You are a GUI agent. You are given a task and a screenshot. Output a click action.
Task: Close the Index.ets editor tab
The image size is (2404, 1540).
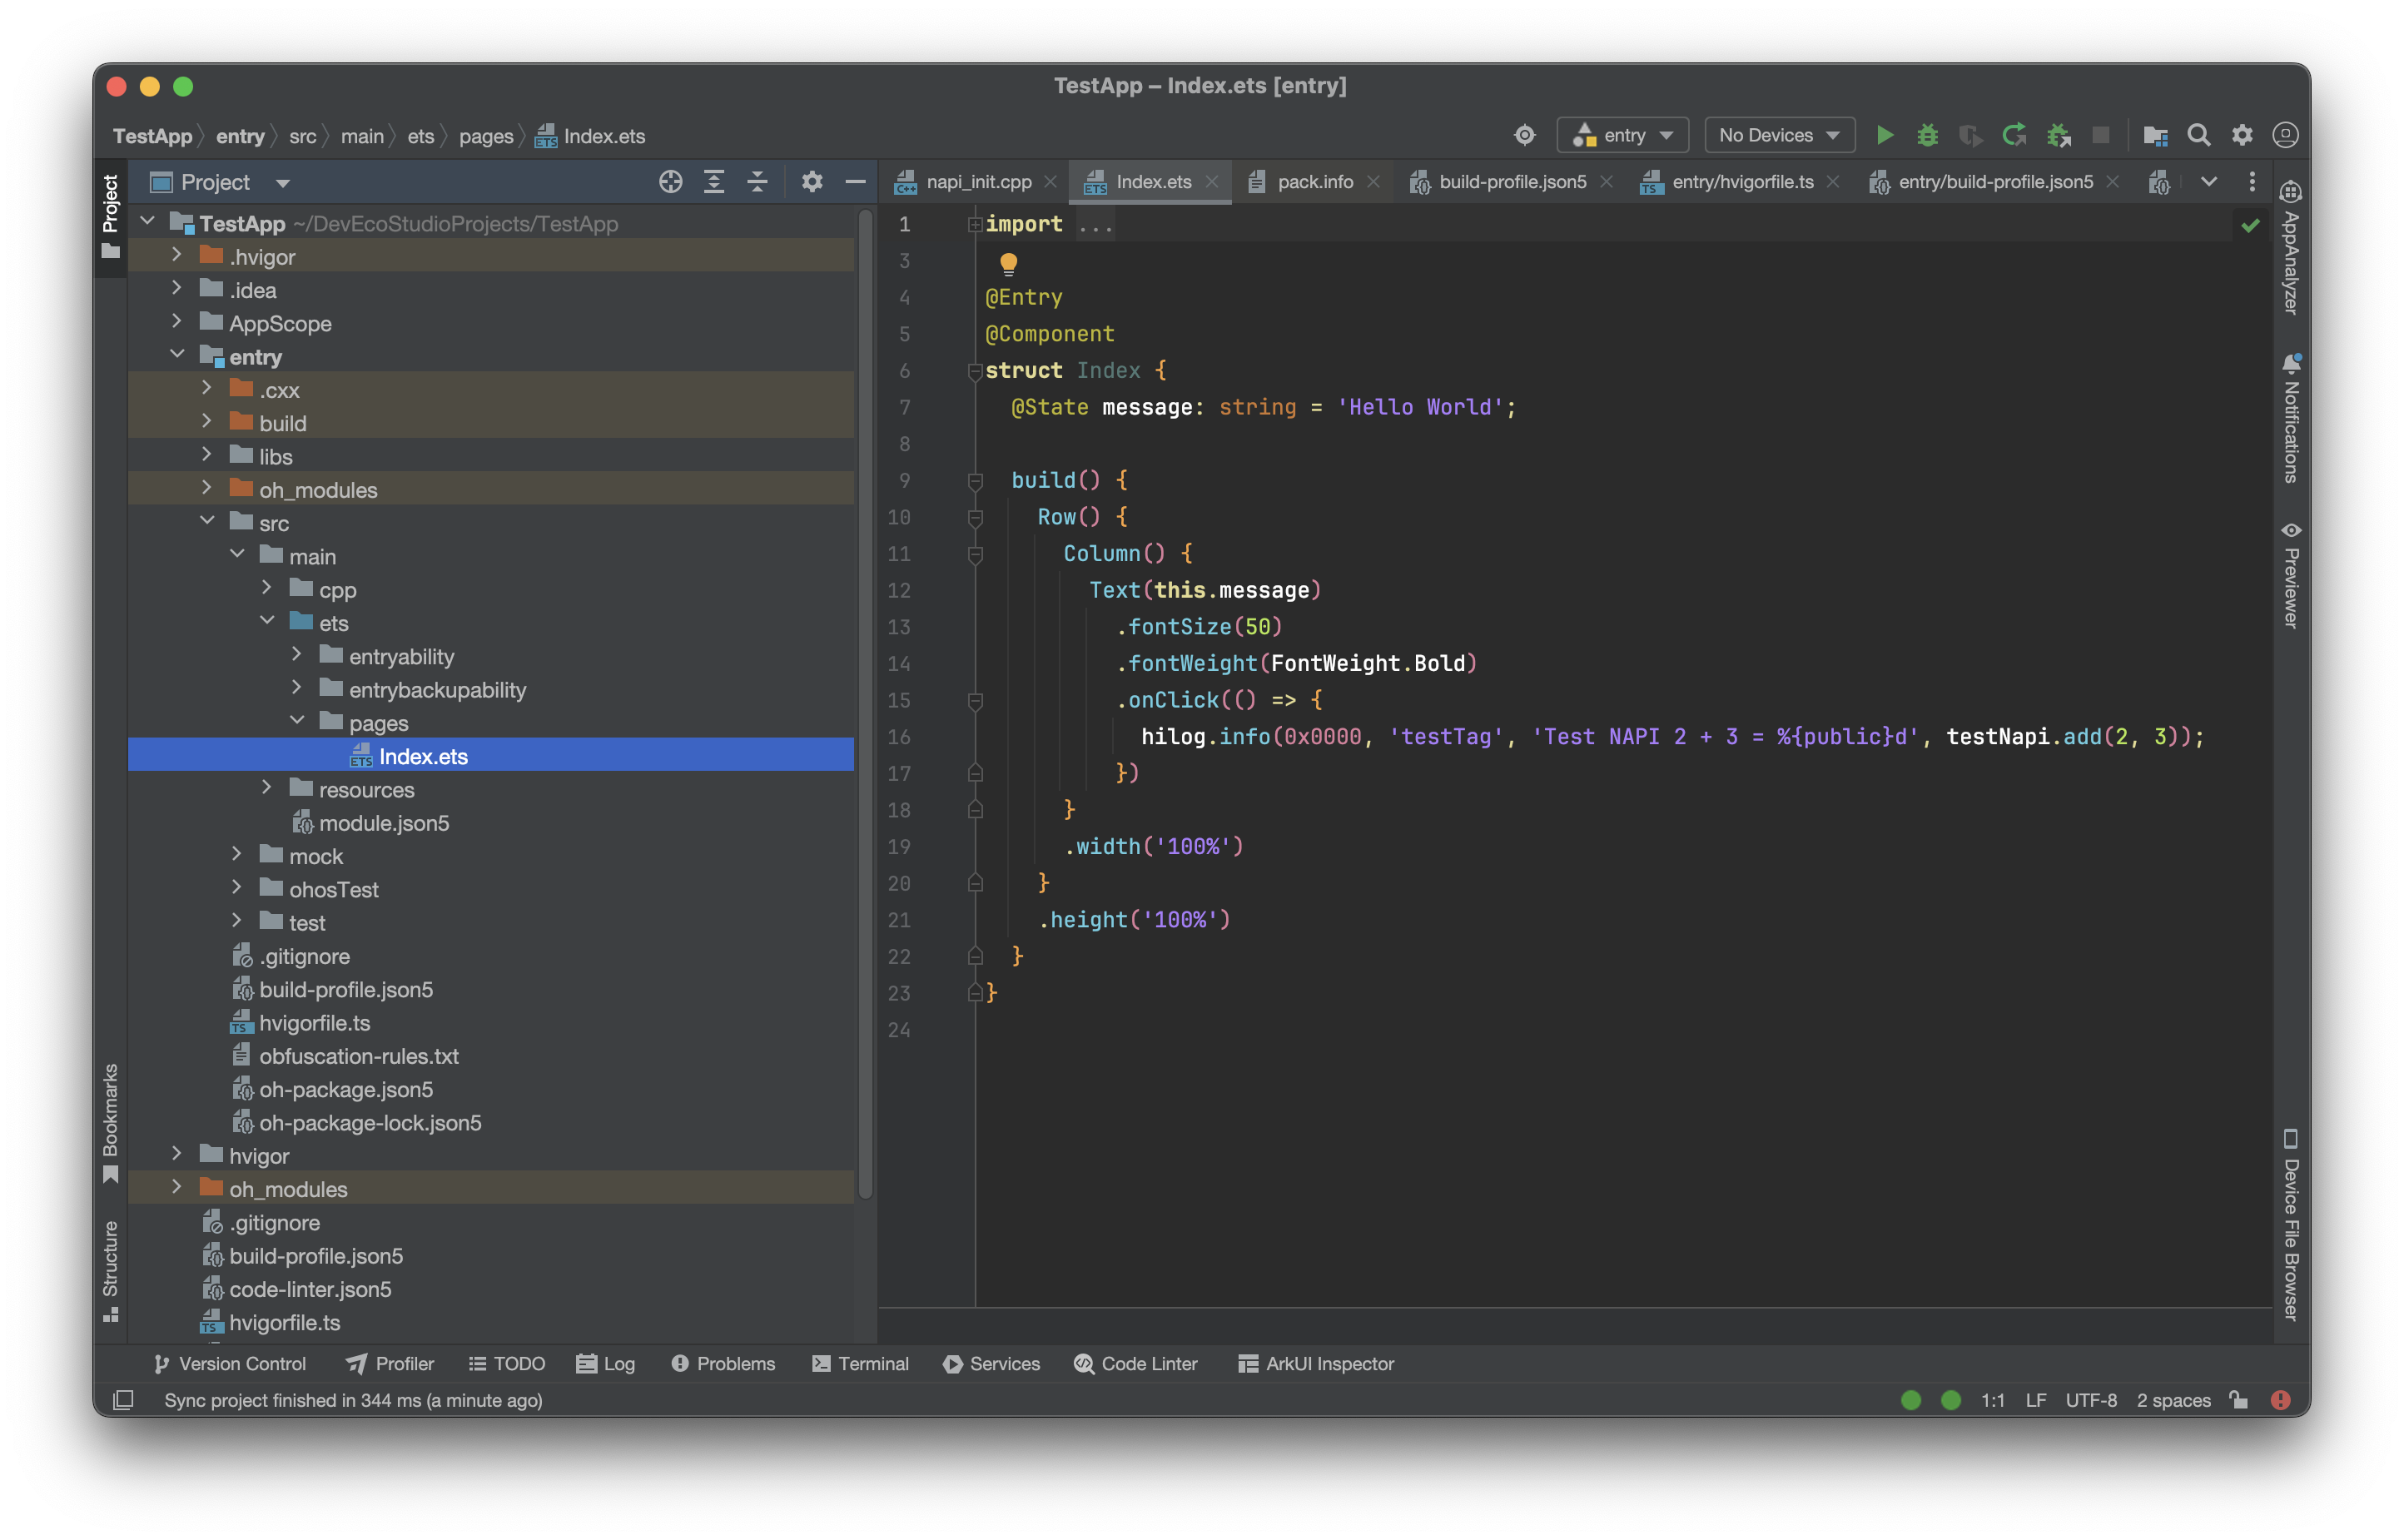(1212, 181)
